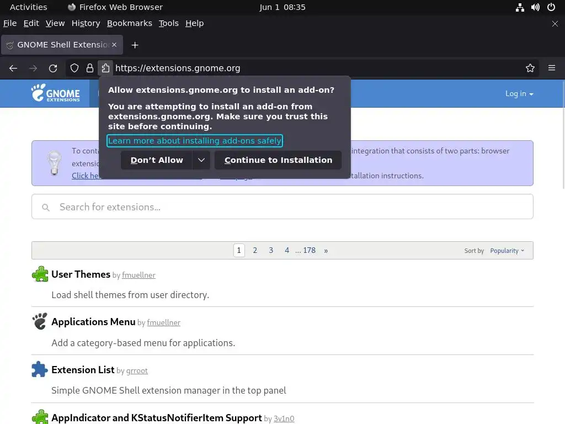
Task: Go to results page 178
Action: pyautogui.click(x=309, y=250)
